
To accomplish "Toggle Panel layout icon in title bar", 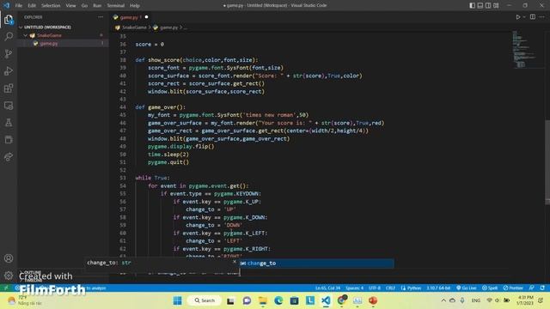I will coord(480,5).
